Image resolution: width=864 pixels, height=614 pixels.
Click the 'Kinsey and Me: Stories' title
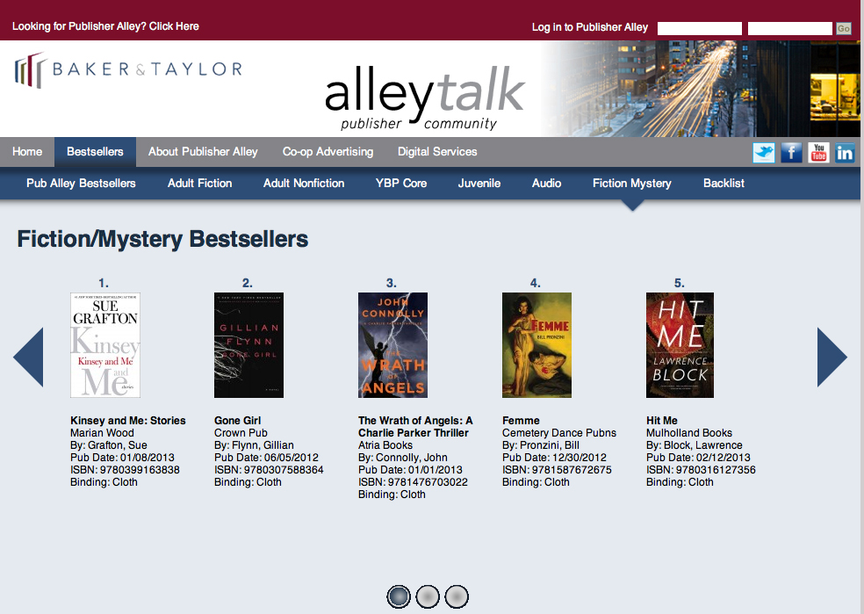pos(128,421)
